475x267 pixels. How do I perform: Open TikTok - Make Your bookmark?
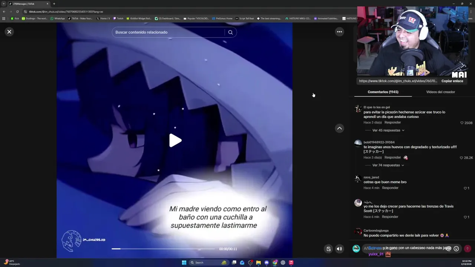pyautogui.click(x=80, y=18)
